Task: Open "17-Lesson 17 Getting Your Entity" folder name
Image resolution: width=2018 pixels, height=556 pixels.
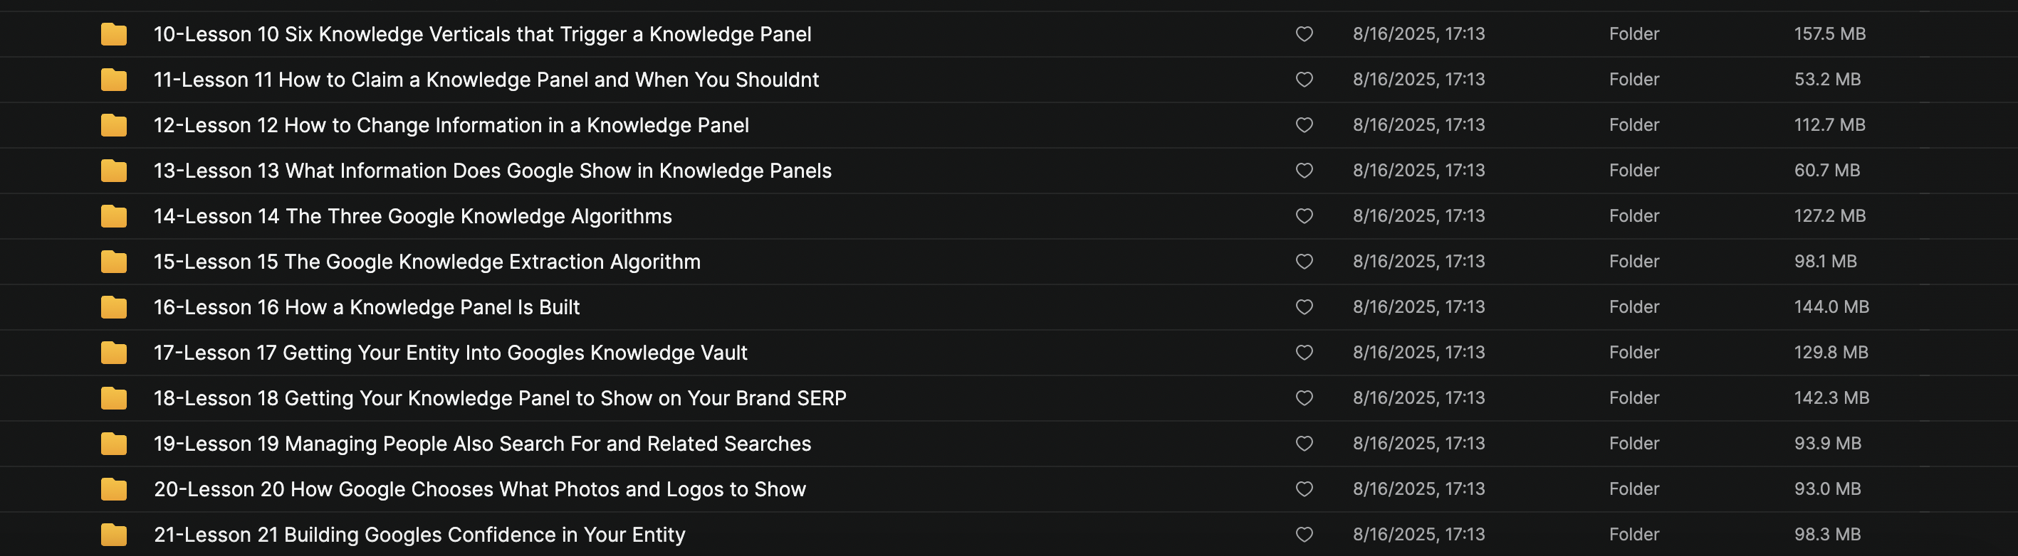Action: click(451, 353)
